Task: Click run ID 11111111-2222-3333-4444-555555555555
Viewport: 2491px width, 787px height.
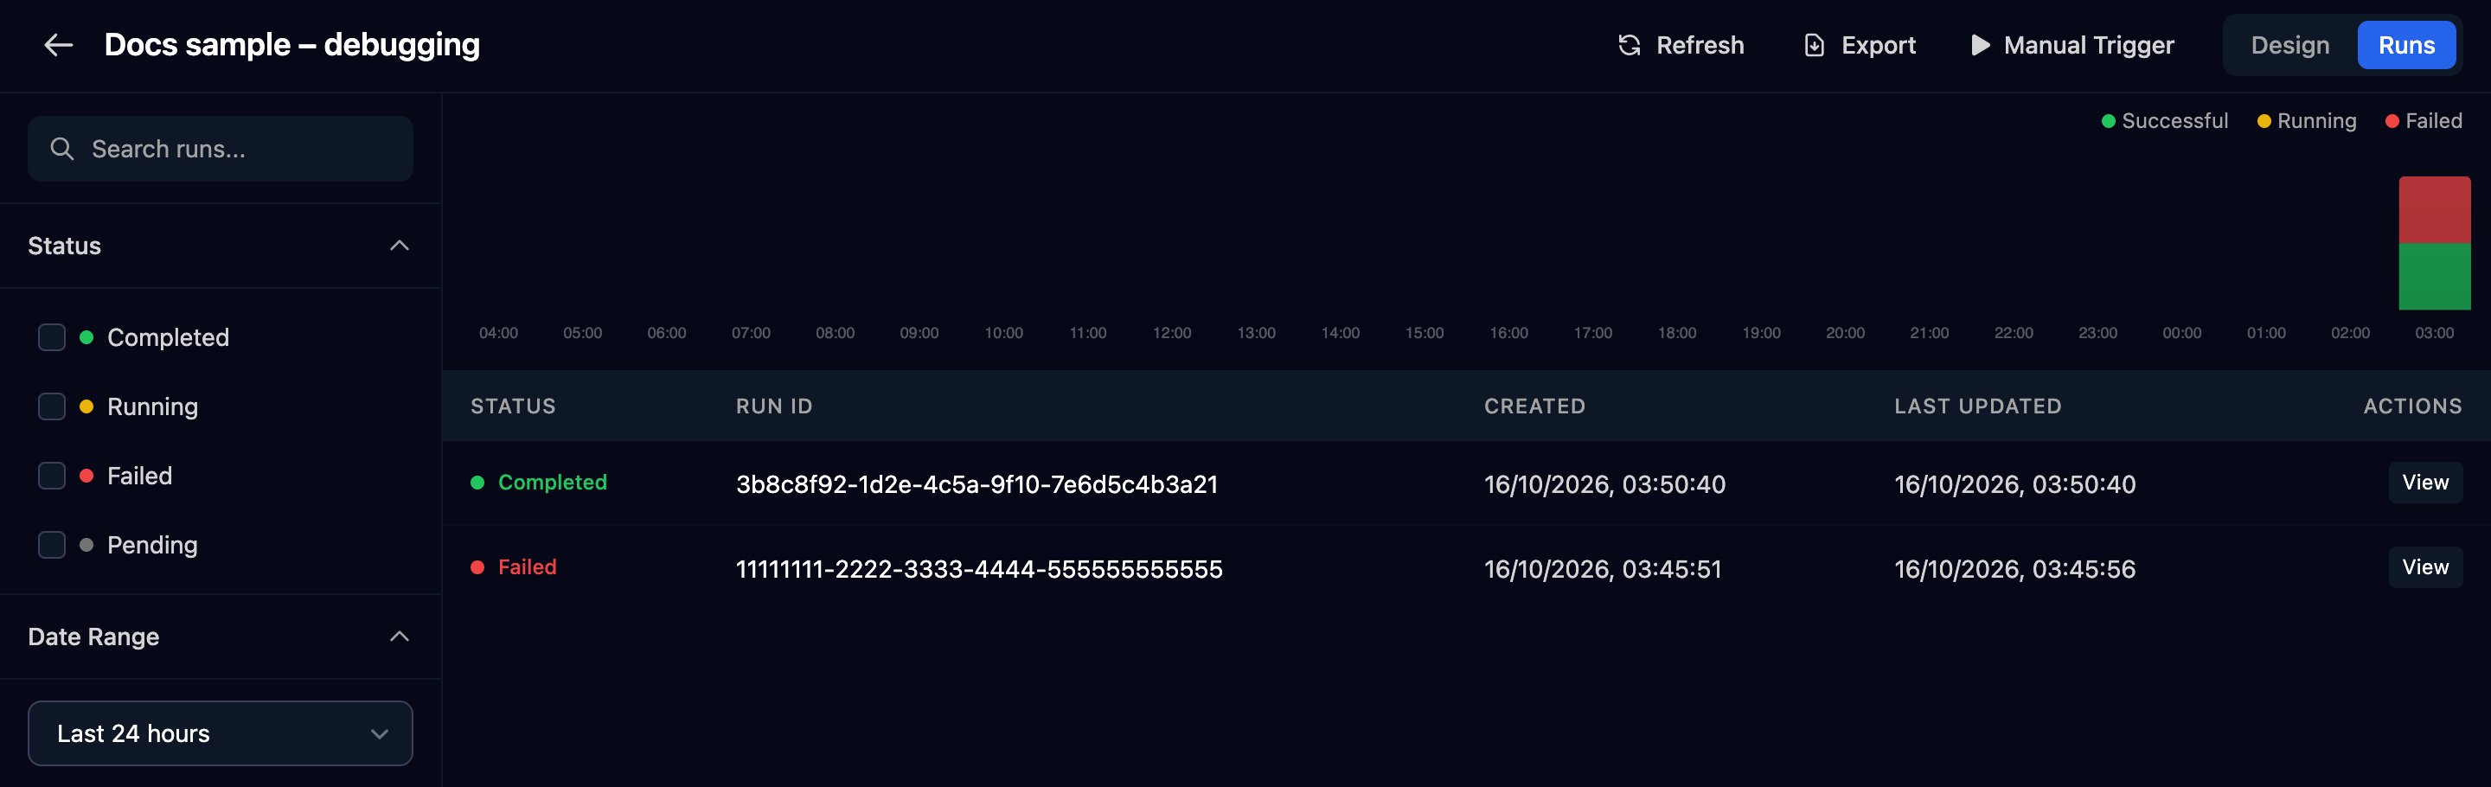Action: coord(980,569)
